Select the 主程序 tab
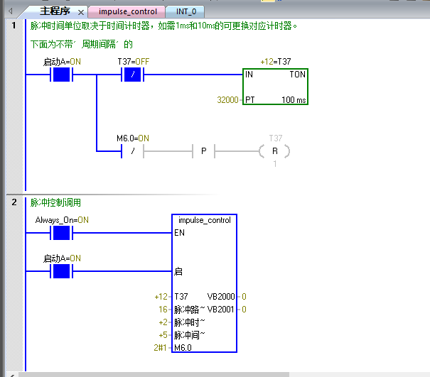The height and width of the screenshot is (377, 430). coord(54,11)
